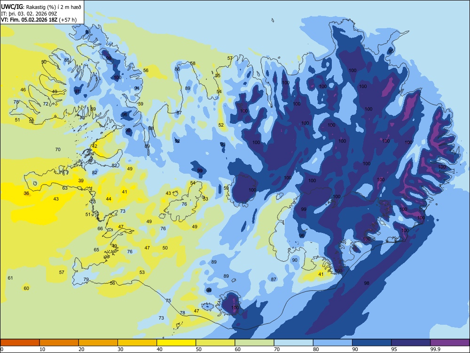This screenshot has width=470, height=353.
Task: Click the humidity value 90 on the map
Action: point(295,260)
